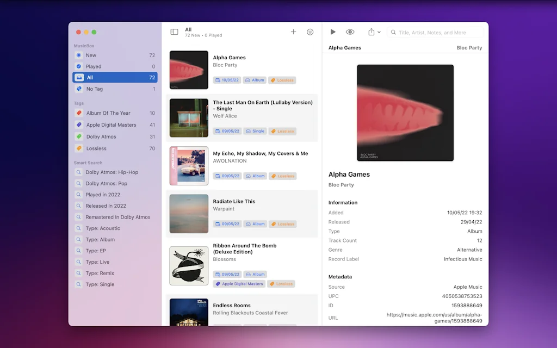
Task: Click the eye icon to mark album as played
Action: click(350, 32)
